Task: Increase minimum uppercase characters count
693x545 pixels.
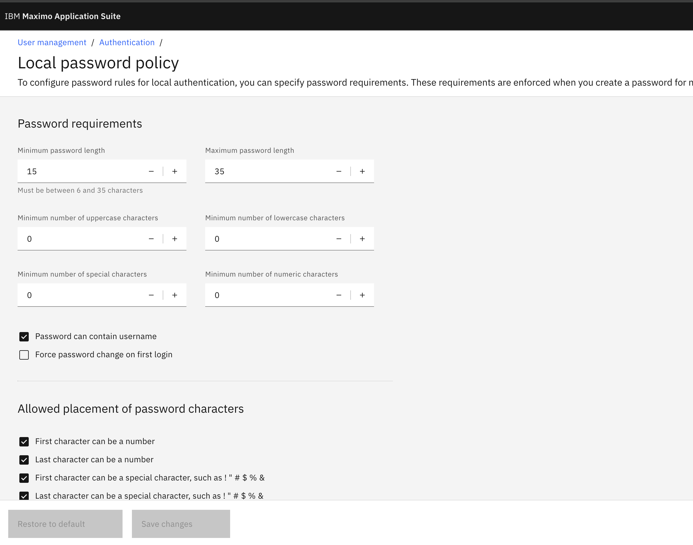Action: [x=174, y=239]
